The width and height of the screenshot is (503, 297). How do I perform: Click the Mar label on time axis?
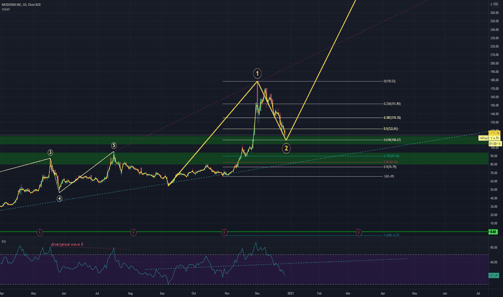coord(348,293)
